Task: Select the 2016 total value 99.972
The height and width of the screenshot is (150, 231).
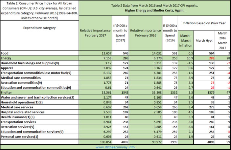Action: pyautogui.click(x=157, y=142)
